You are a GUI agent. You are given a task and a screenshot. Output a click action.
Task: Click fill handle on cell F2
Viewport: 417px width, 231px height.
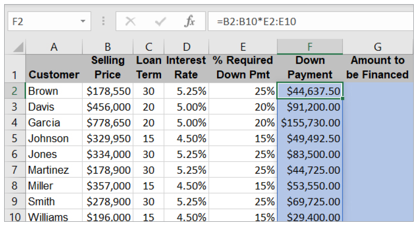pyautogui.click(x=342, y=98)
